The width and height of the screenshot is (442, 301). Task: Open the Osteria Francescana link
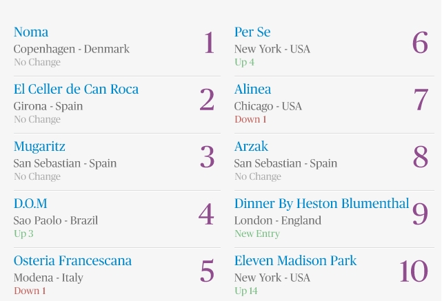[x=72, y=261]
